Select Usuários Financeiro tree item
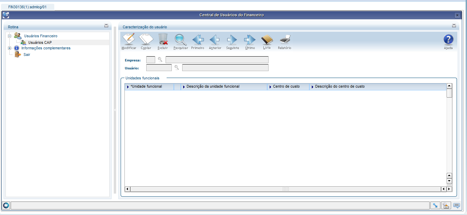Viewport: 467px width, 215px height. [x=41, y=36]
